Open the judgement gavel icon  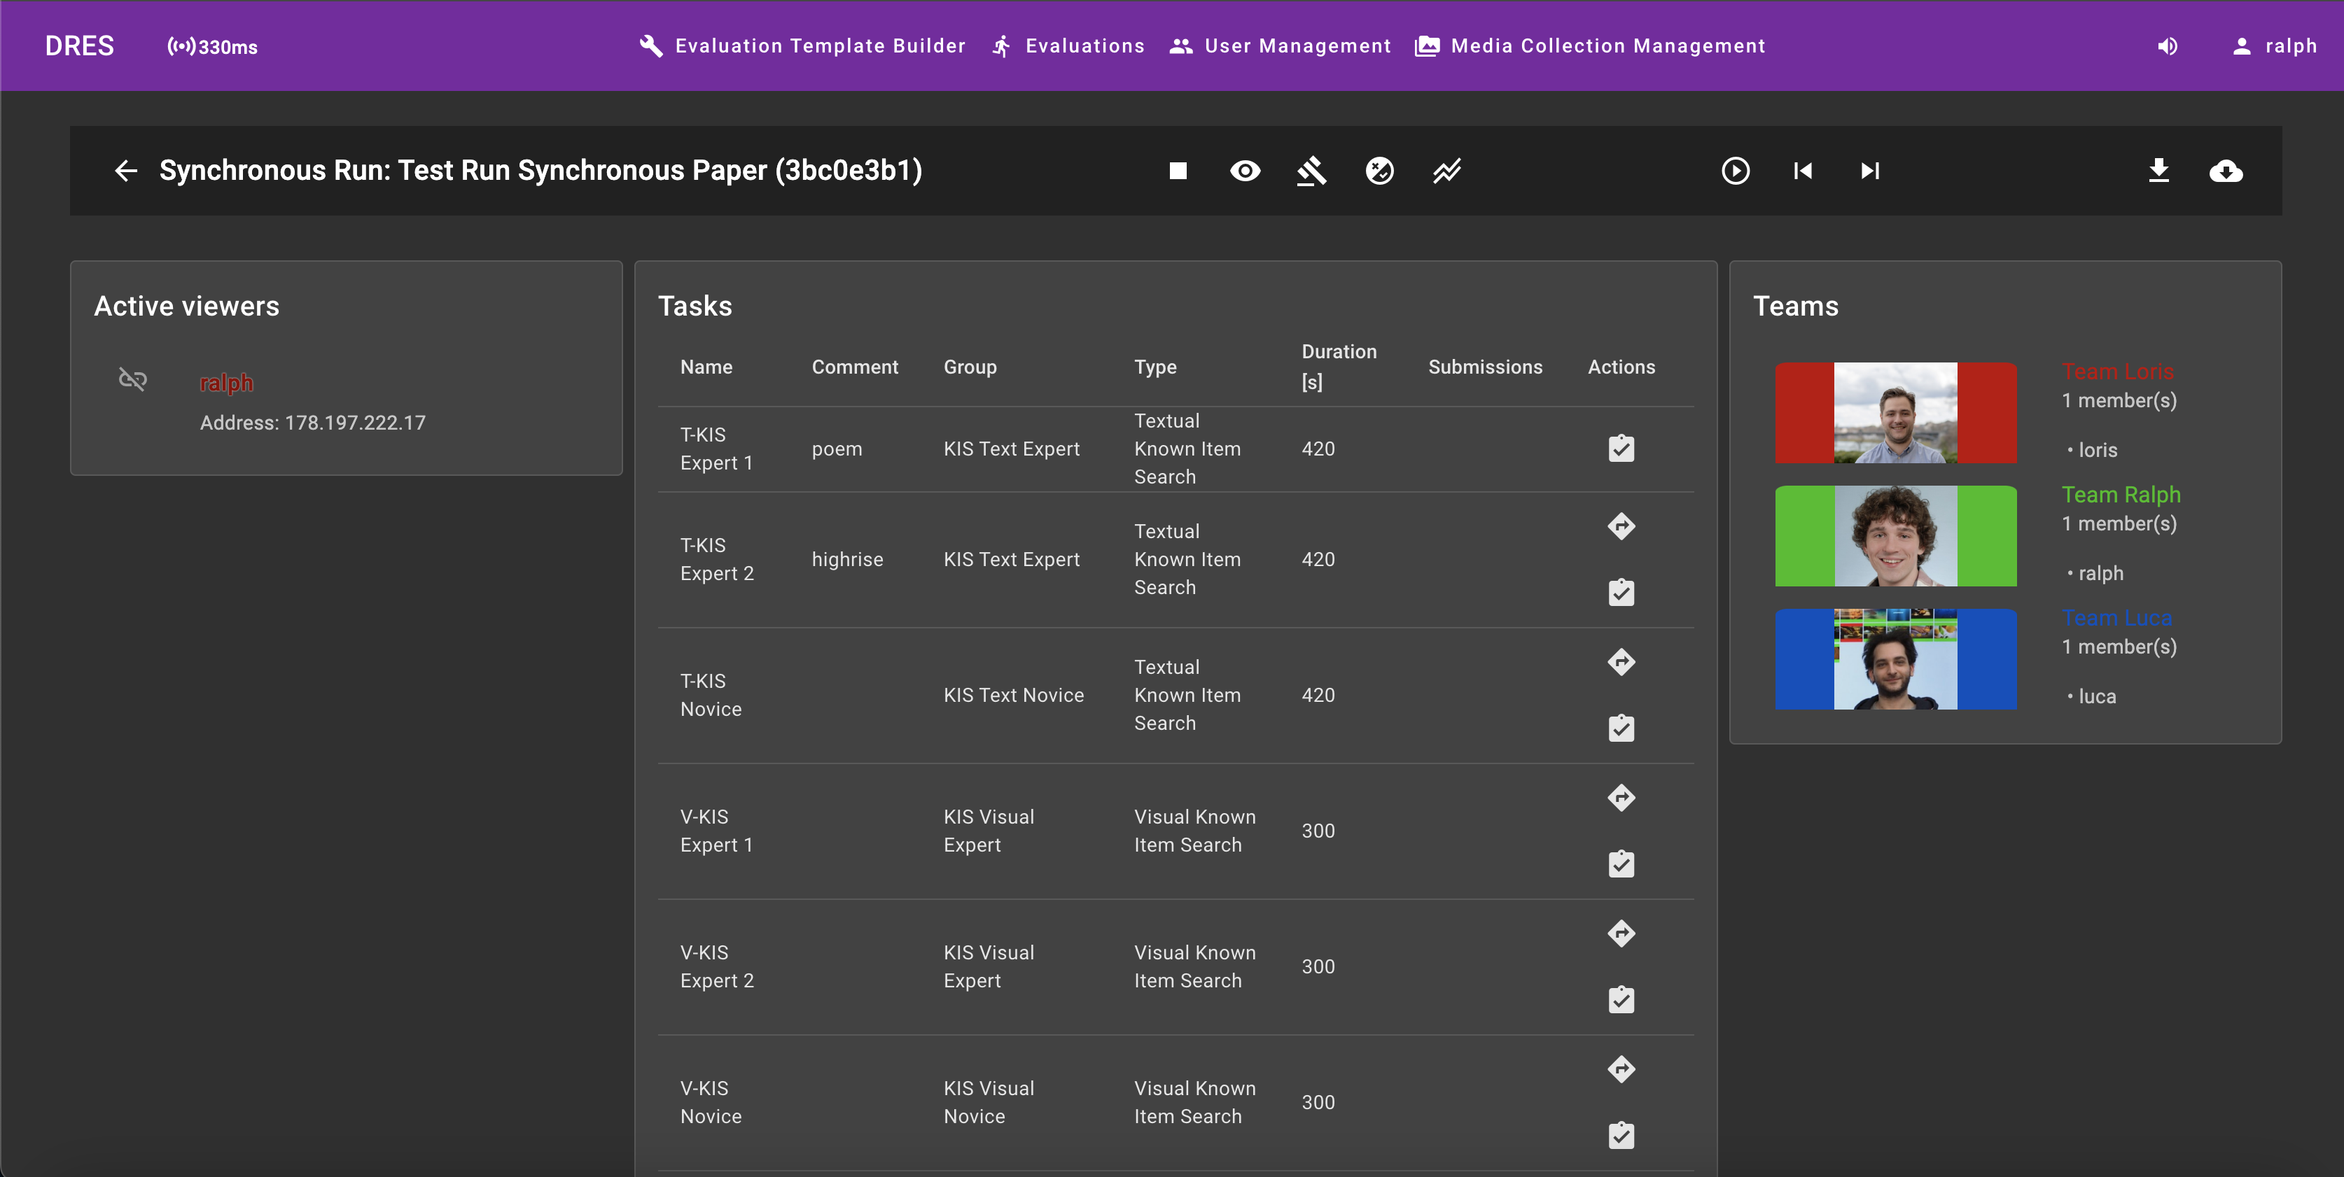point(1311,171)
